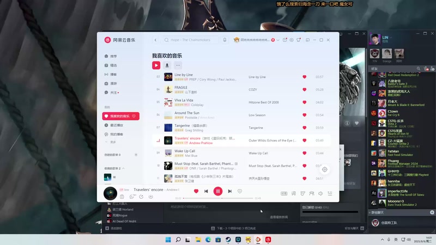Viewport: 436px width, 245px height.
Task: Open the audio quality badge in player bar
Action: [x=283, y=193]
